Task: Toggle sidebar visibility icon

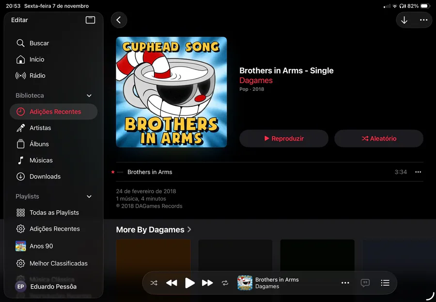Action: click(91, 20)
